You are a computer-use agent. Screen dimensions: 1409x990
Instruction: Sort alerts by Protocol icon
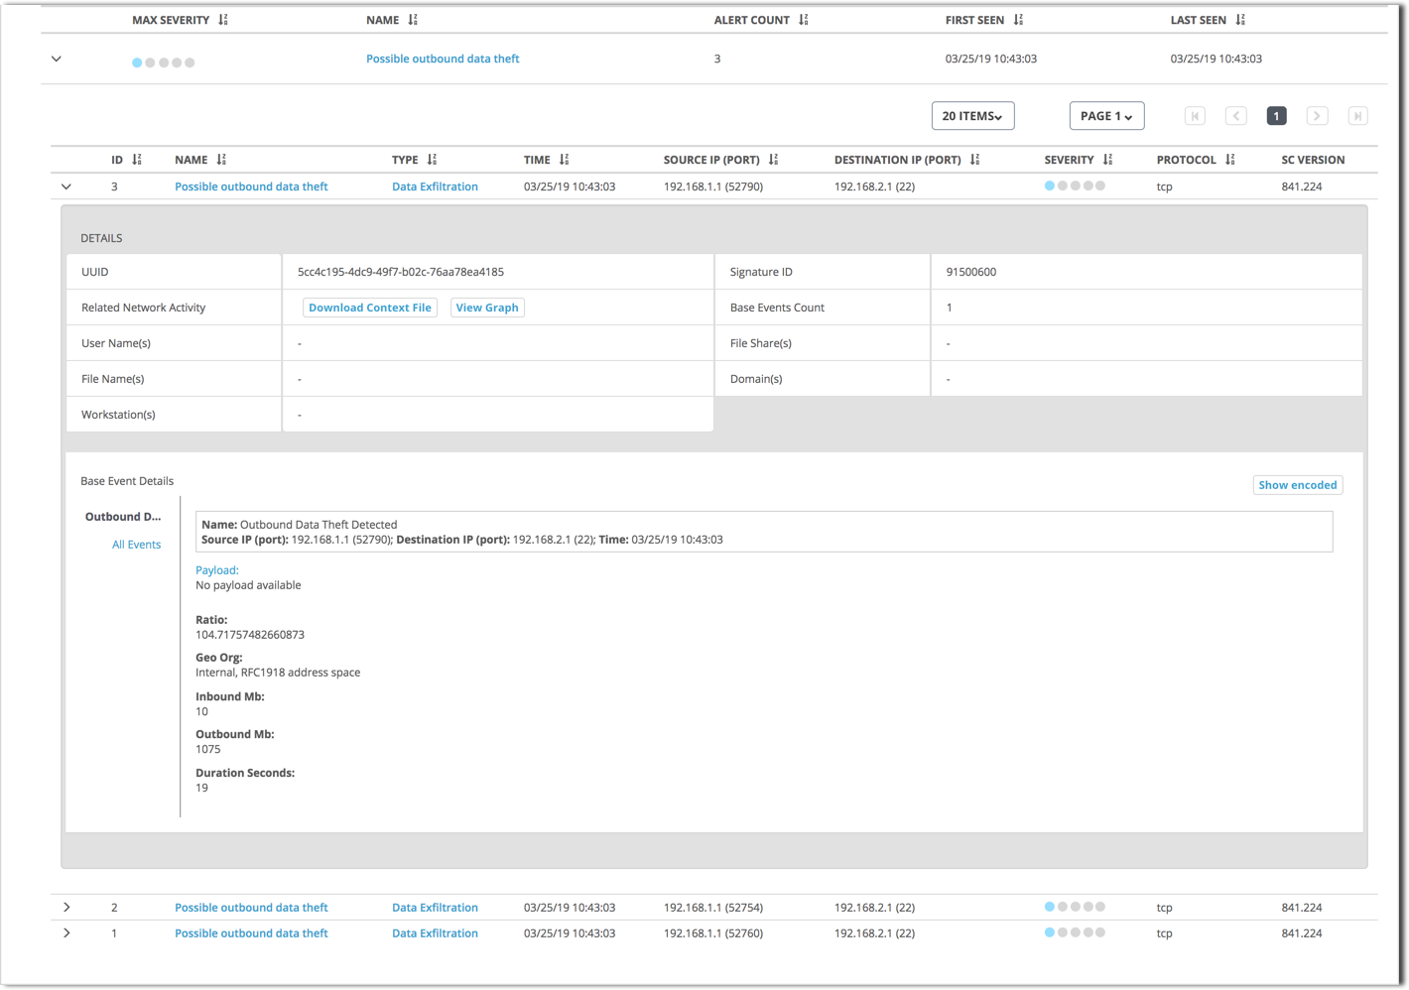[1229, 160]
